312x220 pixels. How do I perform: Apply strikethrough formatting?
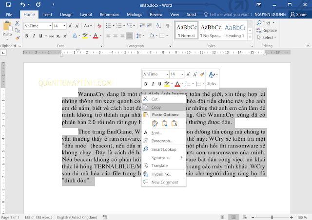point(51,36)
